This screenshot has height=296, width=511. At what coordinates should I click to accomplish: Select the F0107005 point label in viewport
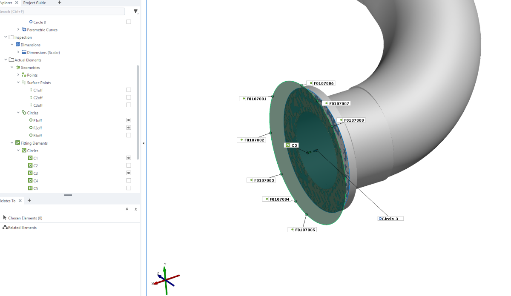[304, 230]
